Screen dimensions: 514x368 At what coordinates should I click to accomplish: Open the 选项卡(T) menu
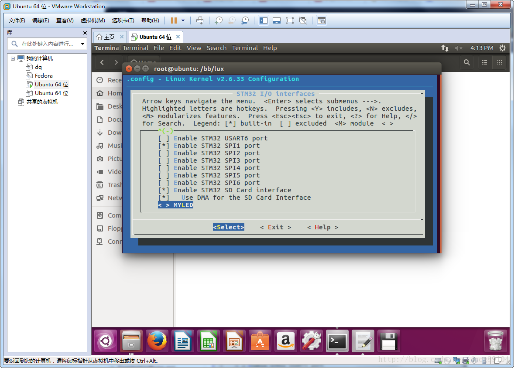click(x=123, y=20)
